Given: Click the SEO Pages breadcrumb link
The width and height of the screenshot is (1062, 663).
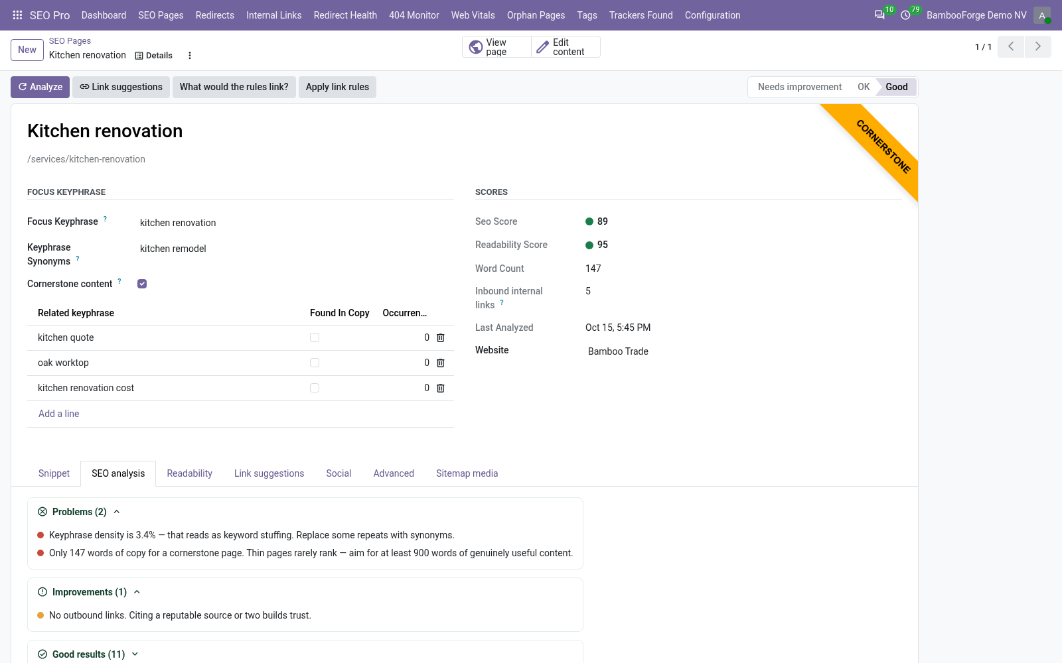Looking at the screenshot, I should coord(70,41).
